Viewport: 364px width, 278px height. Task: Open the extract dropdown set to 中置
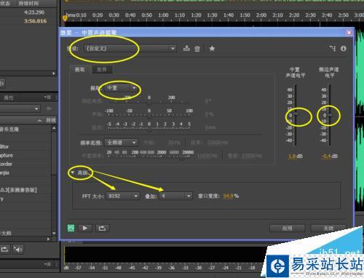(x=122, y=88)
